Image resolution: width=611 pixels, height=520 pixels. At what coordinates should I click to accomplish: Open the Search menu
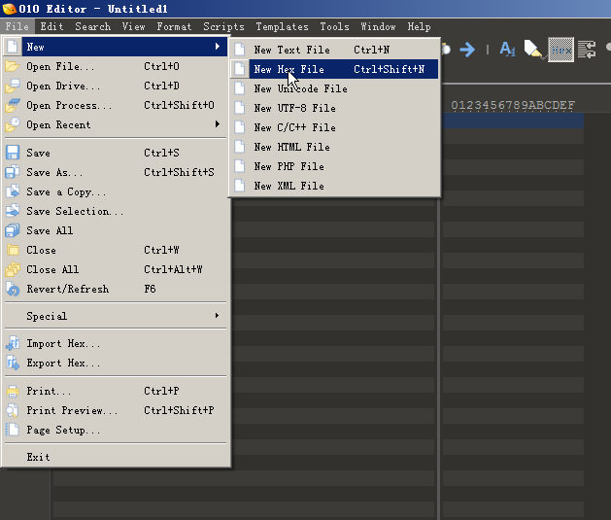[92, 26]
